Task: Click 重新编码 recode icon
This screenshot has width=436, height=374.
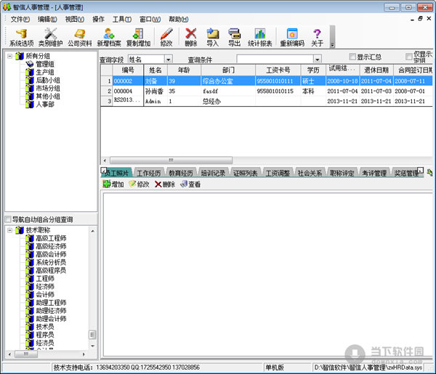Action: pyautogui.click(x=292, y=38)
